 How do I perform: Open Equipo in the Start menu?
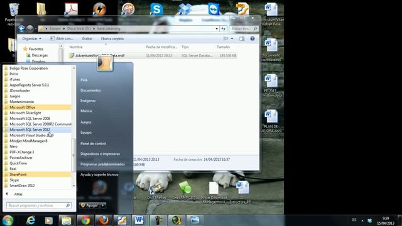(x=86, y=132)
